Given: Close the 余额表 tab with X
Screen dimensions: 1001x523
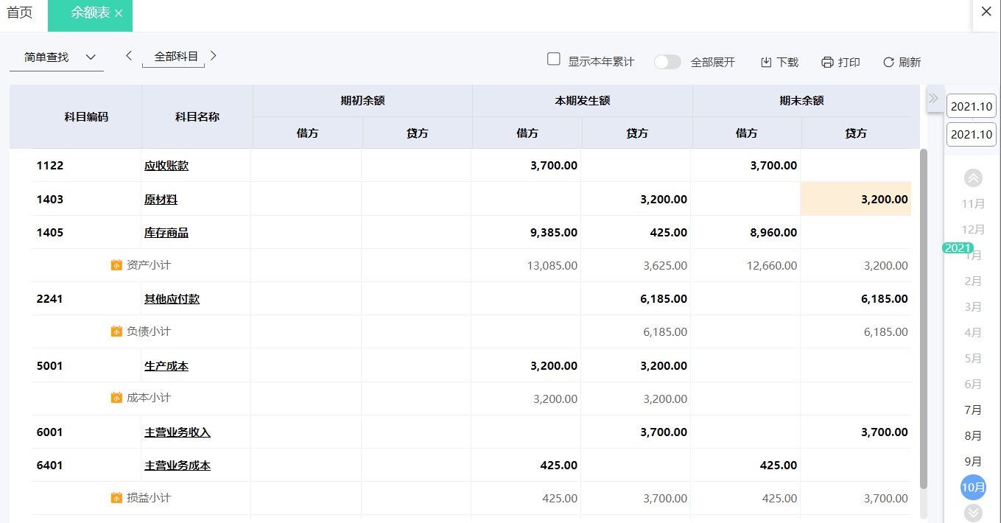Looking at the screenshot, I should (119, 14).
